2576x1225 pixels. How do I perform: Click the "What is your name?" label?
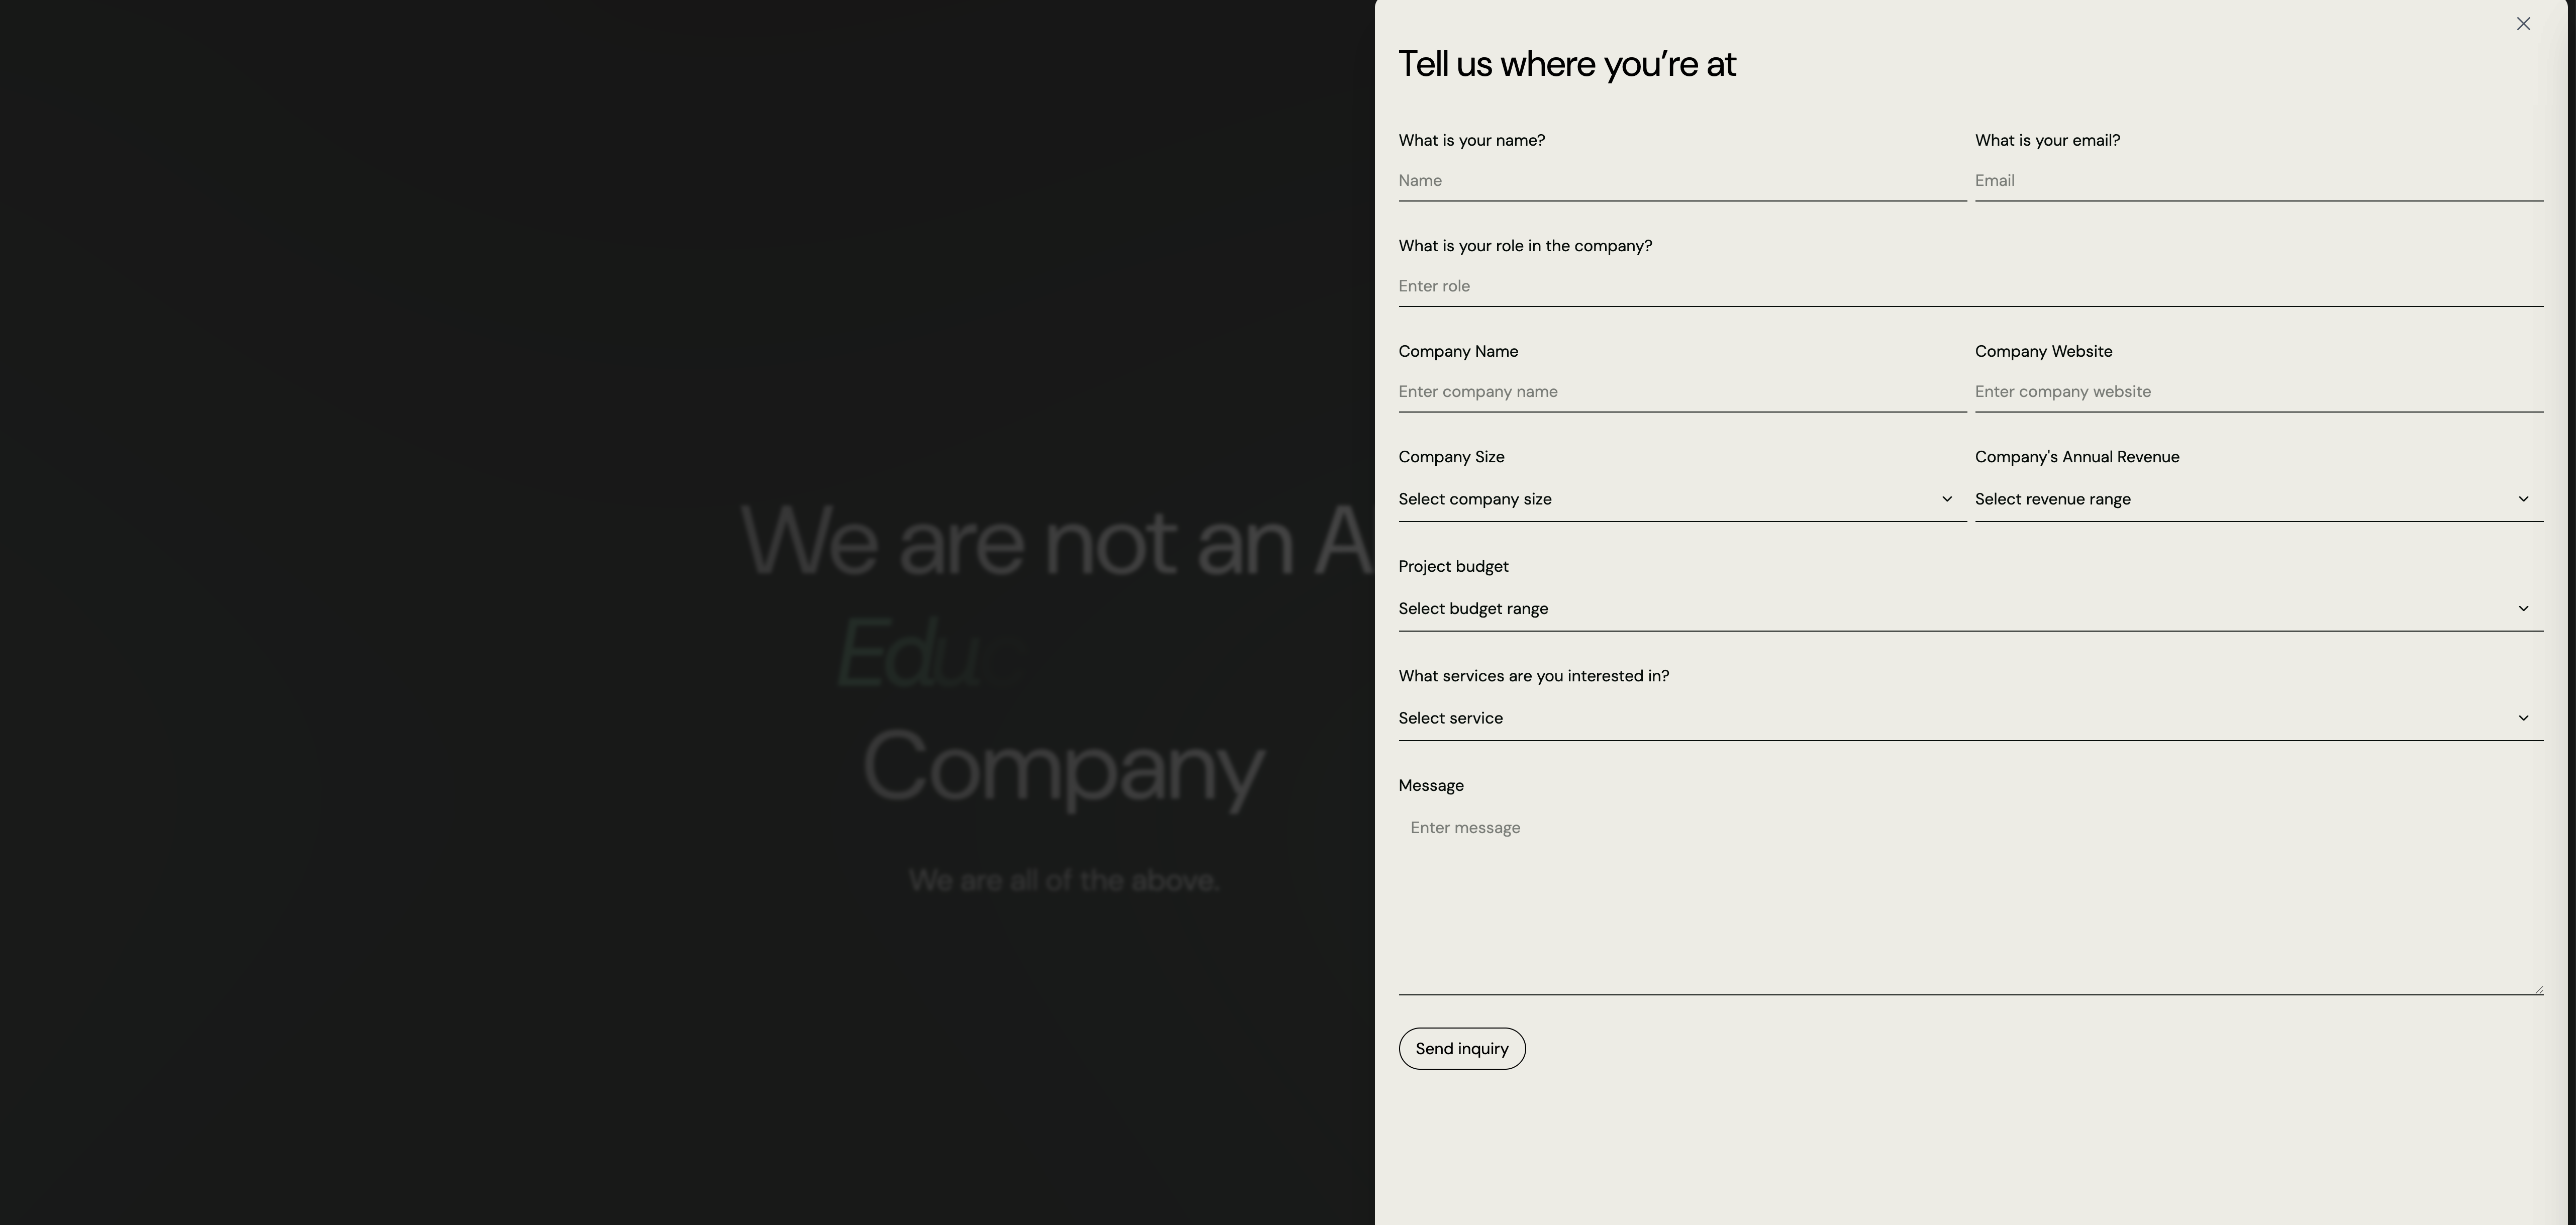tap(1471, 141)
